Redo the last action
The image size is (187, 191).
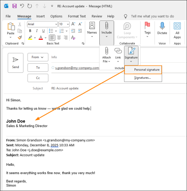click(x=29, y=6)
